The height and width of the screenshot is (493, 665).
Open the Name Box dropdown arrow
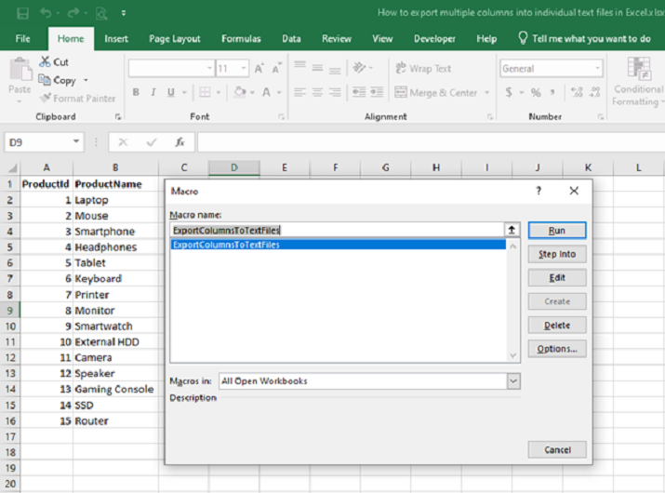[x=77, y=142]
